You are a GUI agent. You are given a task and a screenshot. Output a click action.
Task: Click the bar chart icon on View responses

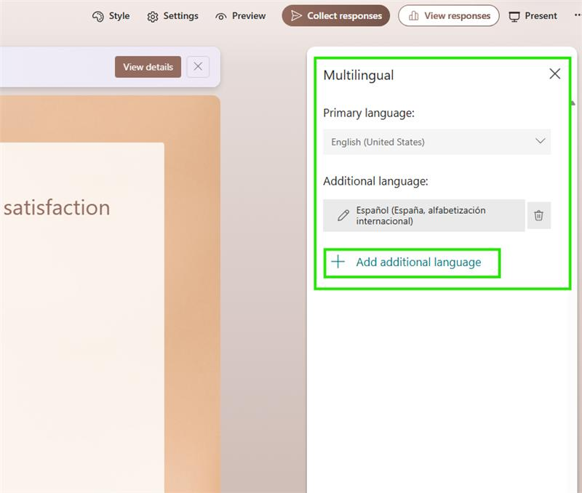click(x=412, y=15)
